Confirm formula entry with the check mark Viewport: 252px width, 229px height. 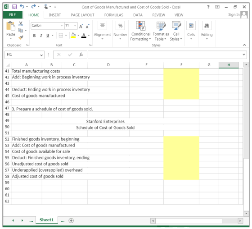[70, 55]
